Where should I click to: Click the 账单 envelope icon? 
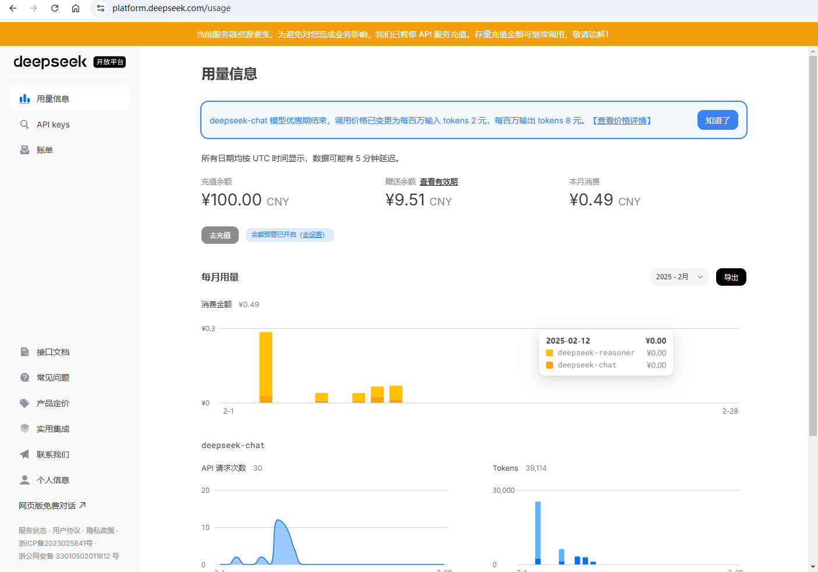tap(24, 150)
